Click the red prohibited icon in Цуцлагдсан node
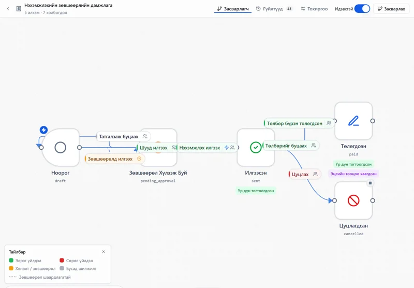Image resolution: width=414 pixels, height=288 pixels. pos(353,200)
